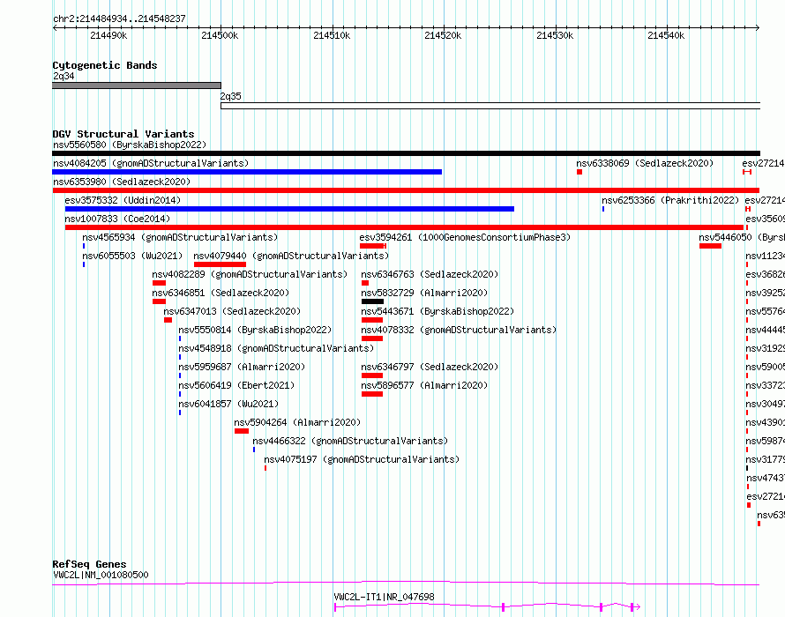The height and width of the screenshot is (617, 785).
Task: Open nsv6253366 (Prakrithi2022) variant label
Action: tap(670, 200)
